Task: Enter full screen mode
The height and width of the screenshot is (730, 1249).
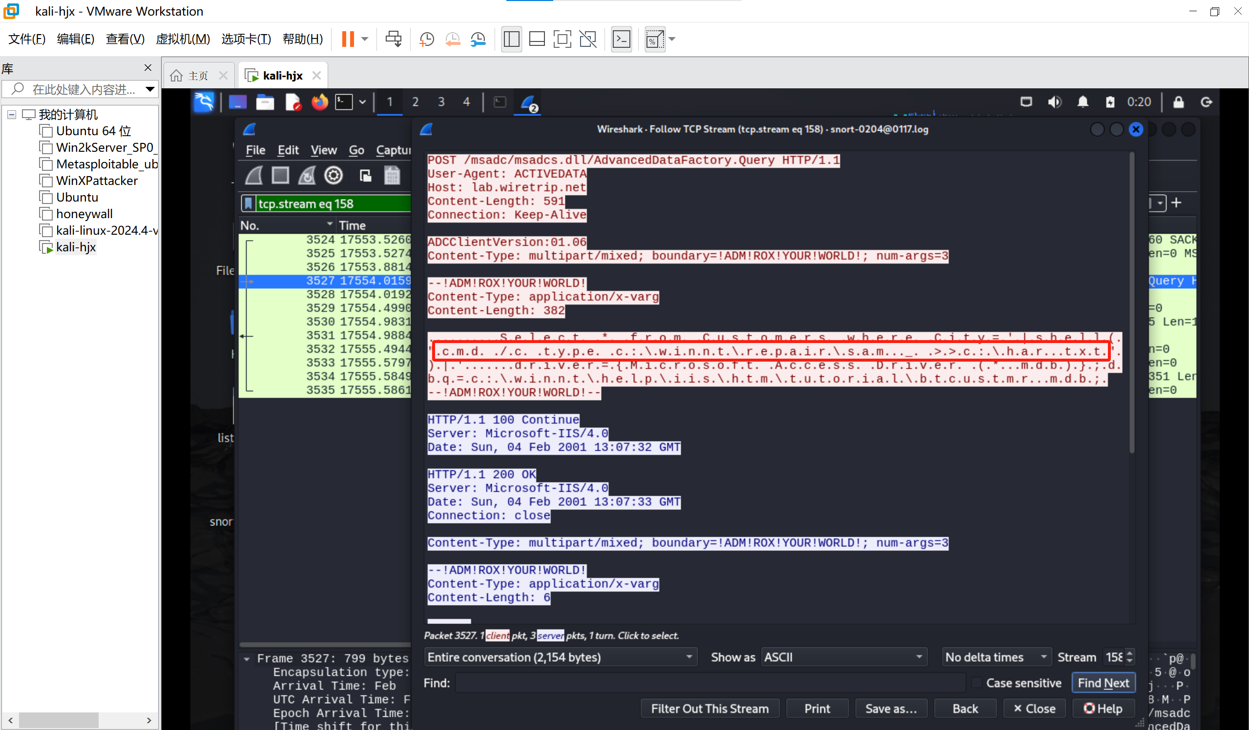Action: [562, 39]
